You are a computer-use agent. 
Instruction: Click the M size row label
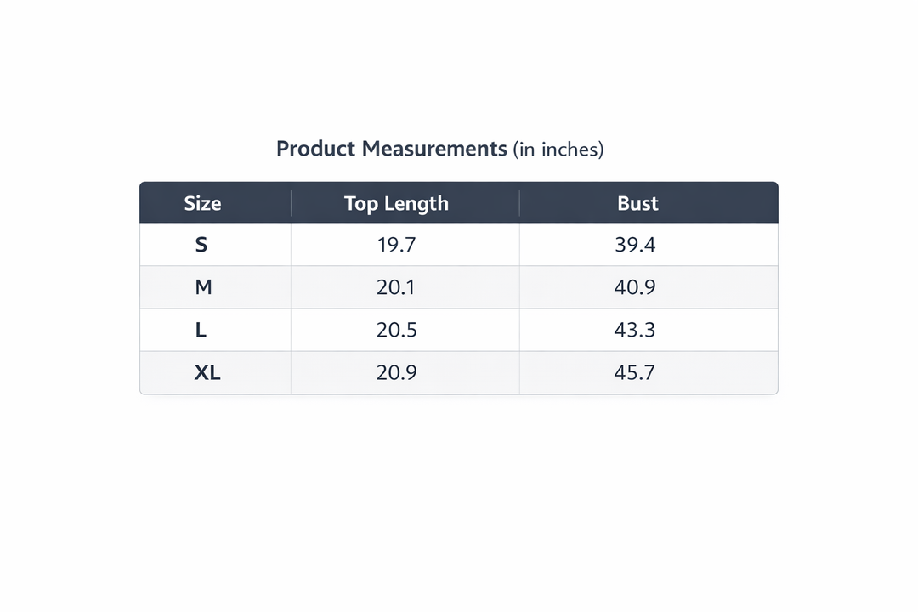point(203,288)
